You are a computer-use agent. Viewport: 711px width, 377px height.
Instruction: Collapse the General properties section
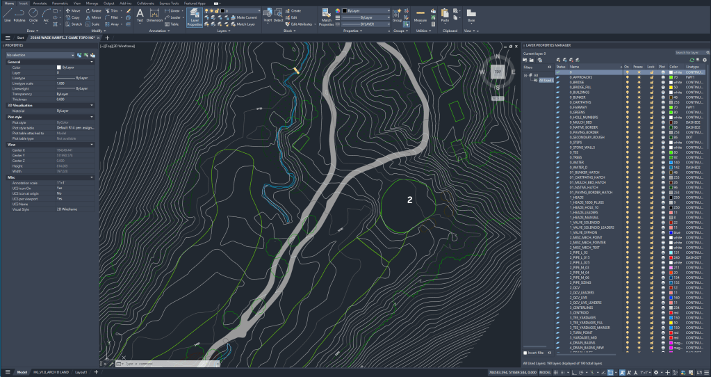(x=92, y=62)
